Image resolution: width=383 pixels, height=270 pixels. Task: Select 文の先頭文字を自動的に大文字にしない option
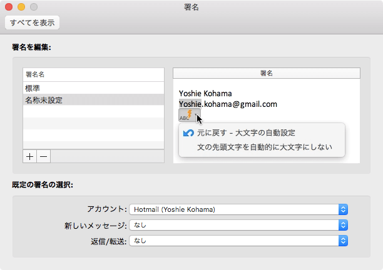(263, 148)
